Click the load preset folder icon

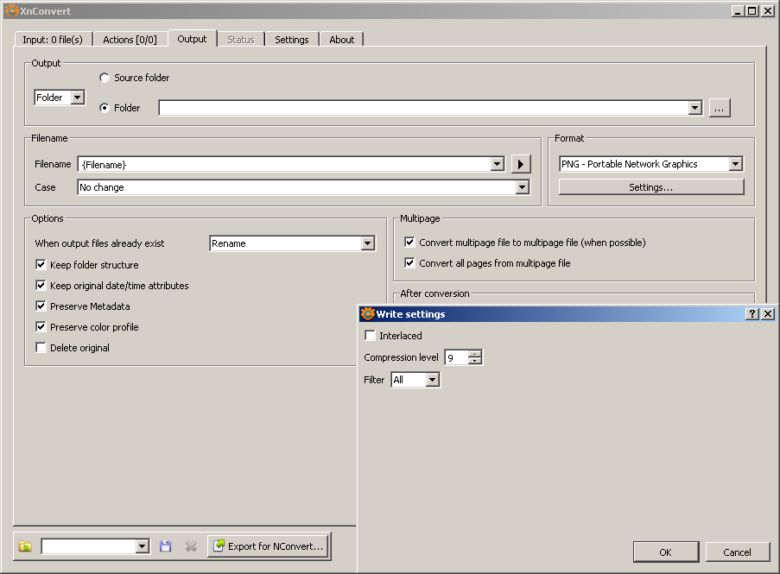(25, 546)
